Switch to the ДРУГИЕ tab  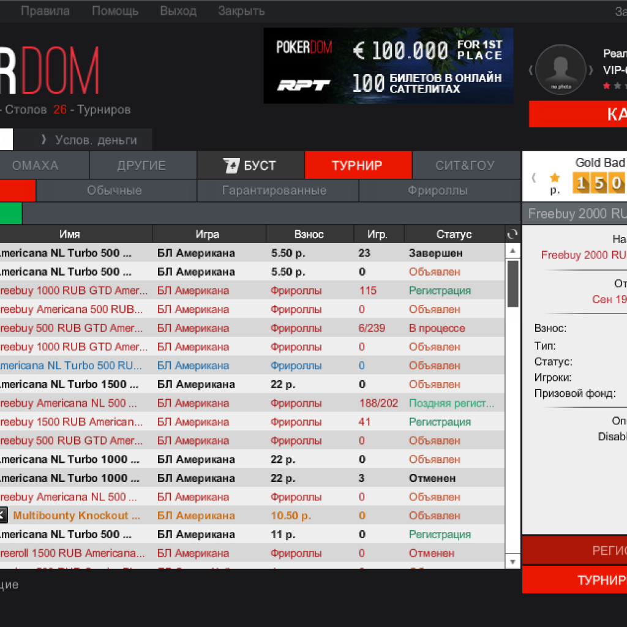click(143, 165)
